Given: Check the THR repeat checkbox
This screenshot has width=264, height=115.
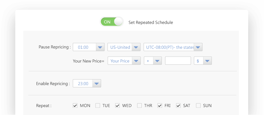Looking at the screenshot, I should (139, 106).
